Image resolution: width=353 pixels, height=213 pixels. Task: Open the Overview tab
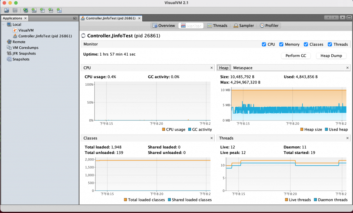coord(164,26)
